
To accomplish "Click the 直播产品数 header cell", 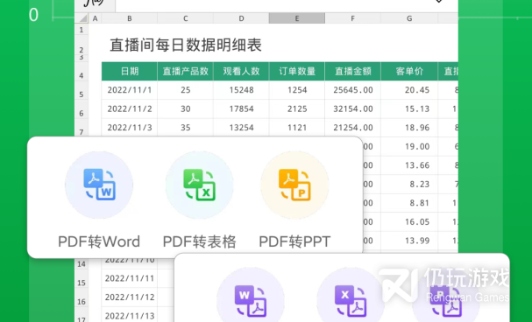I will point(185,71).
